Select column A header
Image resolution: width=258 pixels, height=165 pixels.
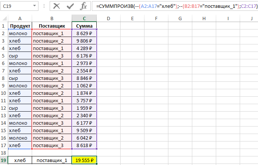(x=20, y=18)
